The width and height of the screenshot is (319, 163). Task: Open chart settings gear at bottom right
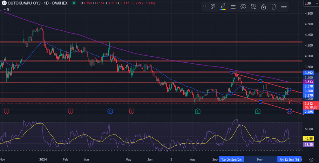[311, 159]
